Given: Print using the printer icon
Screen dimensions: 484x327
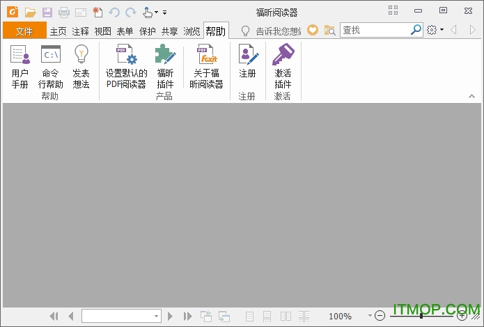Looking at the screenshot, I should [64, 13].
